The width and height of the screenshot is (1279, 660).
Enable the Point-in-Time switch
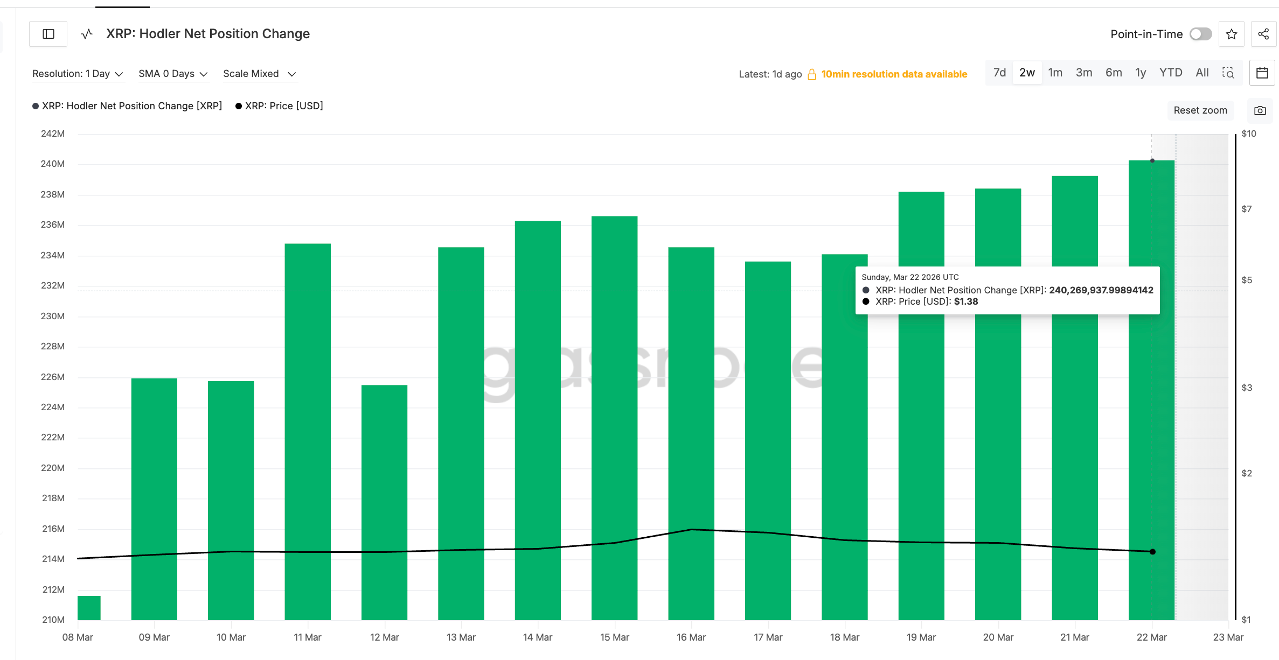point(1200,34)
